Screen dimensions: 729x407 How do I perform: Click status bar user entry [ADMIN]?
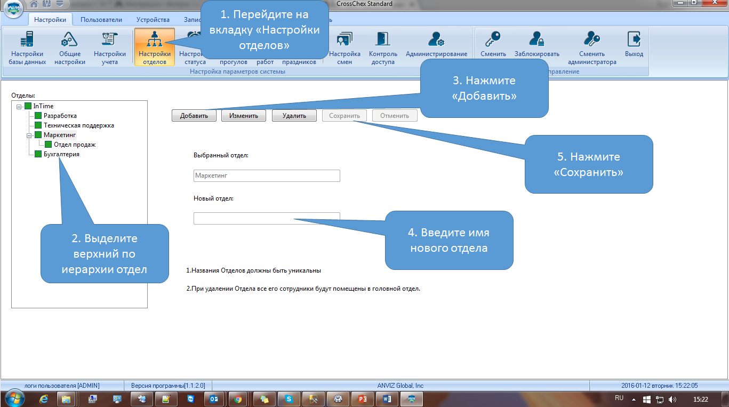pos(62,385)
